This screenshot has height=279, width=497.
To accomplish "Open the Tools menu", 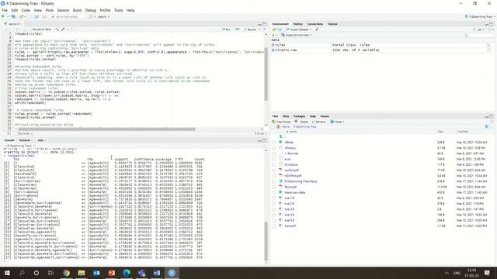I will tap(119, 10).
